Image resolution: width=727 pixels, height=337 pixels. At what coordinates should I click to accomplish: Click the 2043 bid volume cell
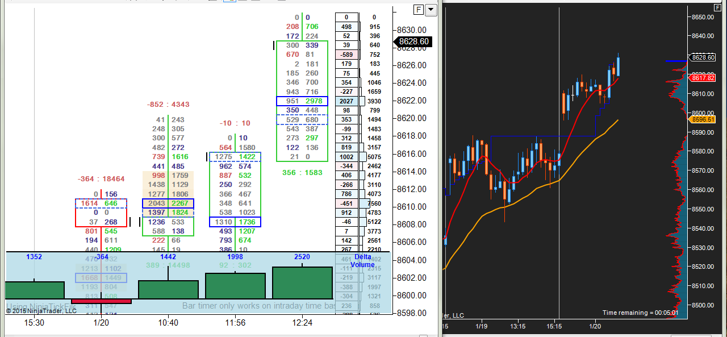tap(156, 203)
